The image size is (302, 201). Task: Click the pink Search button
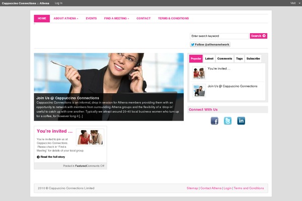pos(259,36)
